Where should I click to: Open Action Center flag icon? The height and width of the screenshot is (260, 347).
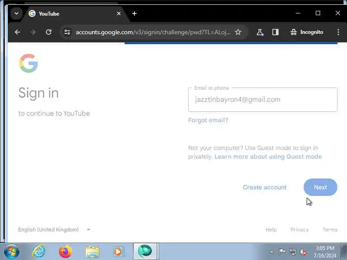[x=282, y=252]
